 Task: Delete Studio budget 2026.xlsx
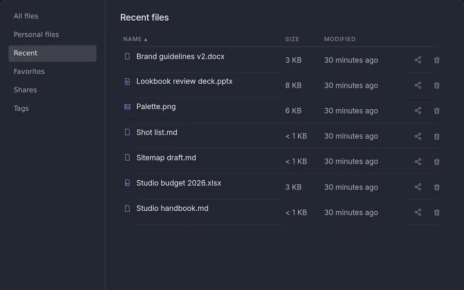click(x=436, y=187)
